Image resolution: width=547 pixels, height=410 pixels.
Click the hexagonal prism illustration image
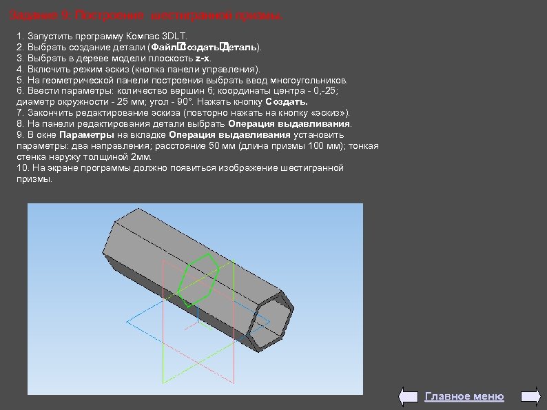coord(195,298)
